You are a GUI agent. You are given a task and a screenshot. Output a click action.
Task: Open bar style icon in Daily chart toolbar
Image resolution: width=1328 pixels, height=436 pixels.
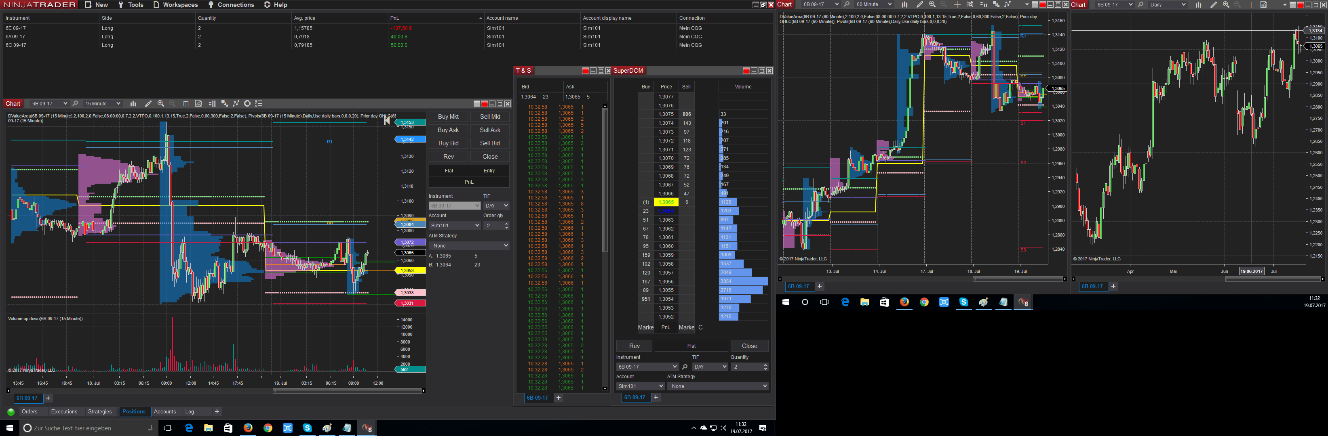(1198, 4)
